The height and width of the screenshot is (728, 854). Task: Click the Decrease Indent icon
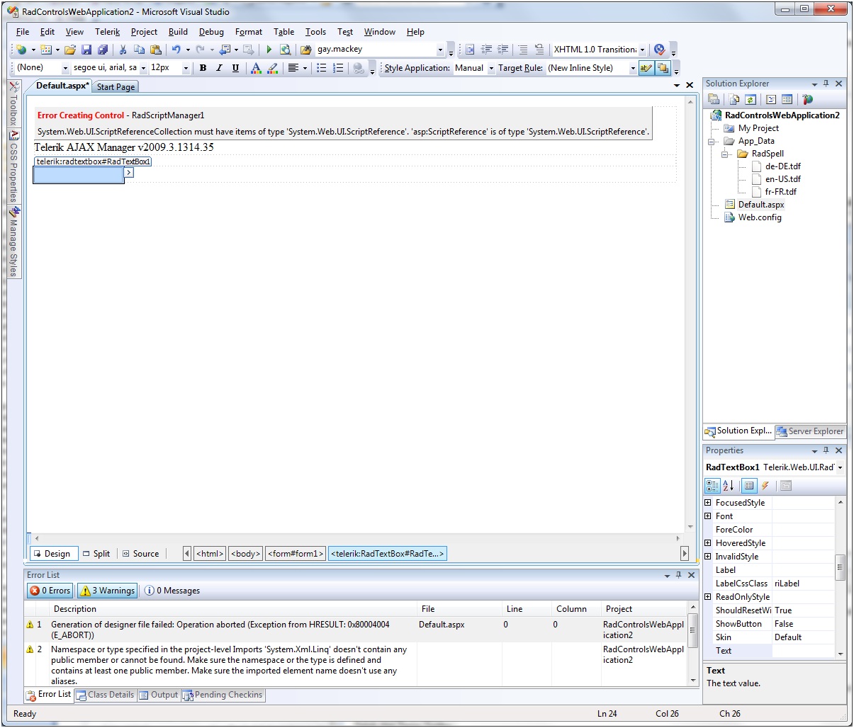[486, 50]
